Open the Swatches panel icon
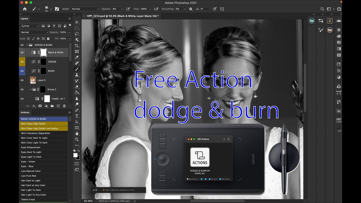Screen dimensions: 361x203 coord(339,43)
